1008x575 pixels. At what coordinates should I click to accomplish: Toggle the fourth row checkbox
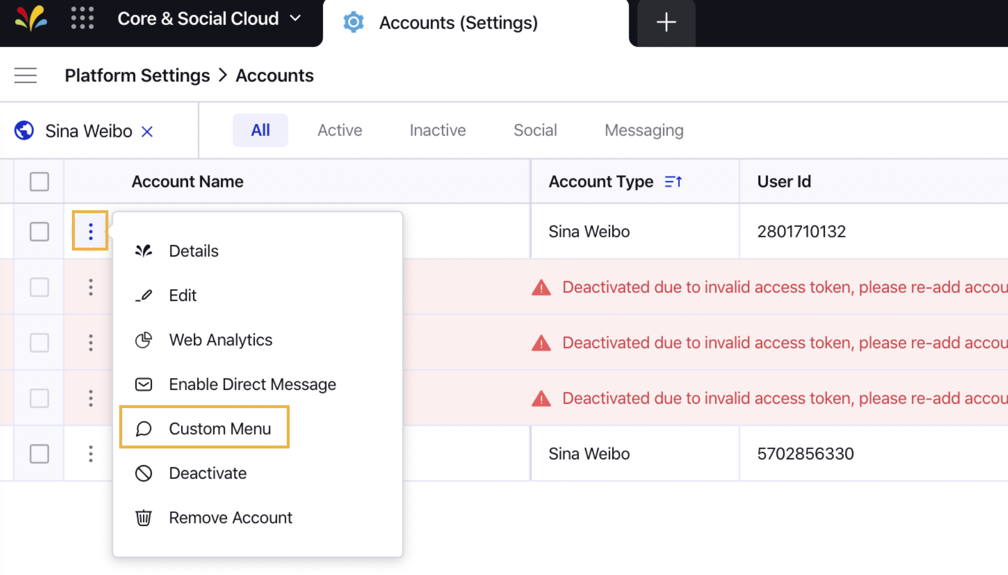click(x=39, y=398)
